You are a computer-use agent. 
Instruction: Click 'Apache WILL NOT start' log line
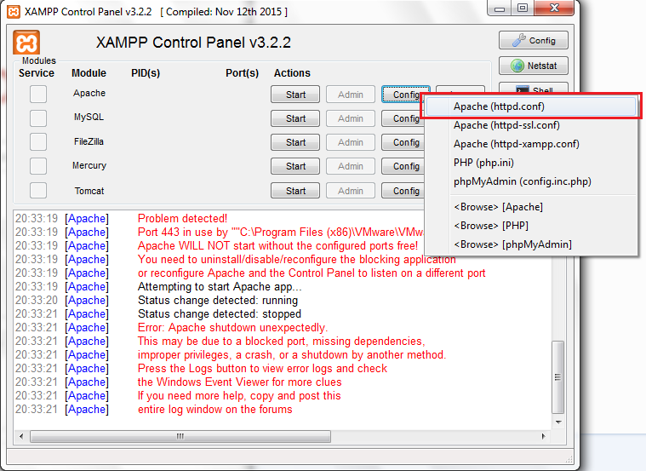point(277,246)
